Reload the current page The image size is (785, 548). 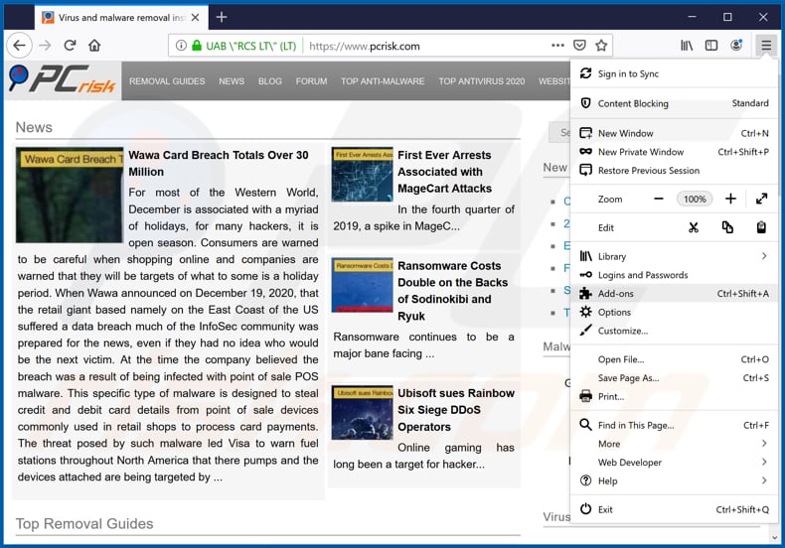coord(70,46)
